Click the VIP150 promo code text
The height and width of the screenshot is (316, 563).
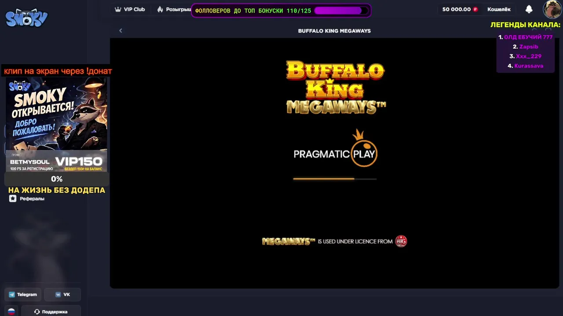pyautogui.click(x=79, y=161)
